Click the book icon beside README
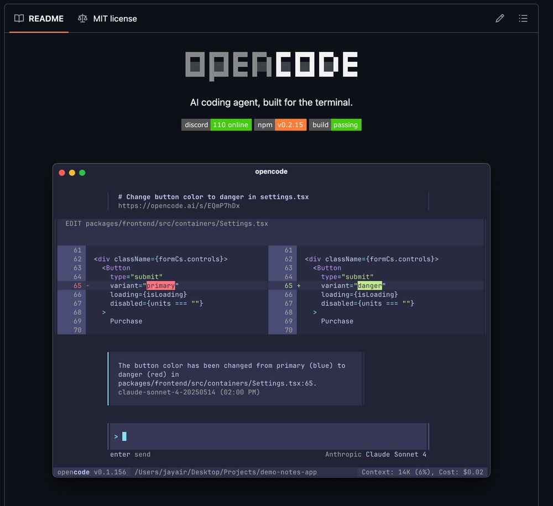Screen dimensions: 553x506 [19, 18]
